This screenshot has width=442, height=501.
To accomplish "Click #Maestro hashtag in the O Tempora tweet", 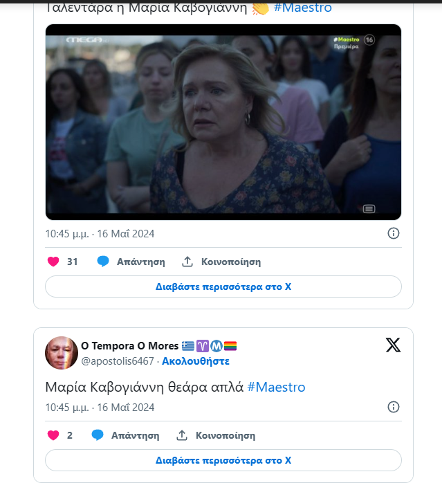I will click(x=276, y=387).
